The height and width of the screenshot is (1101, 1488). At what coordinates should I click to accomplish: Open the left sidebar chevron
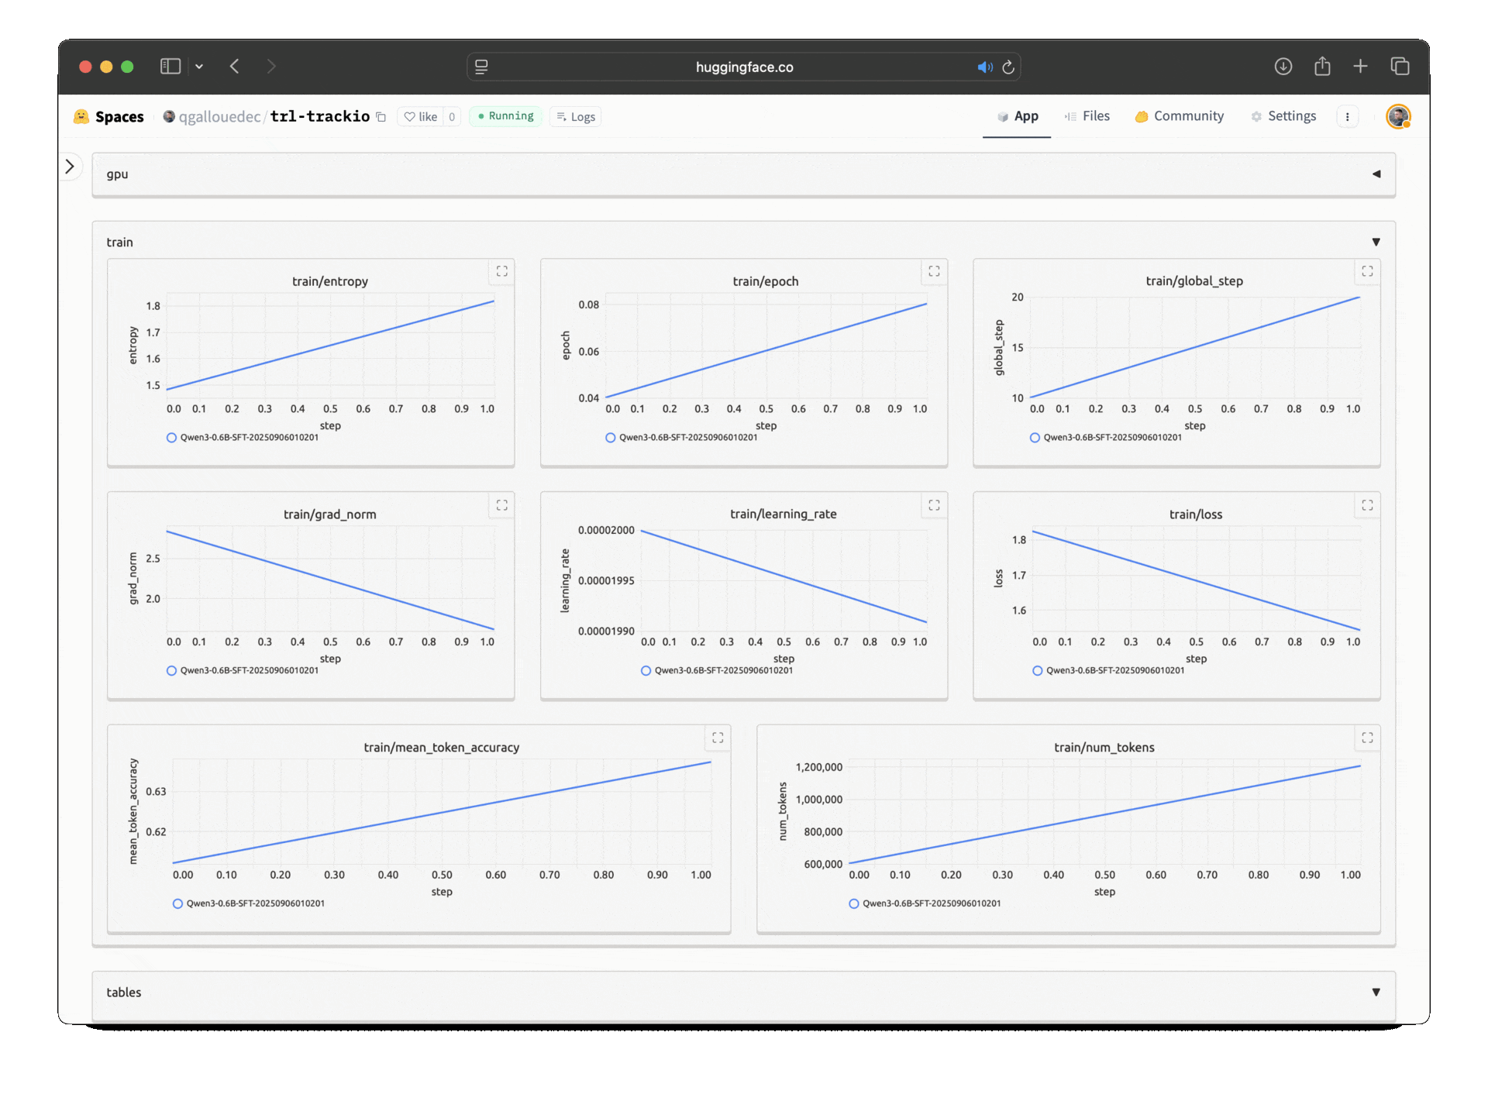coord(70,167)
